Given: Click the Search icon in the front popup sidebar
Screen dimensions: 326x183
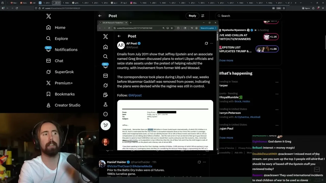Looking at the screenshot, I should pos(105,56).
